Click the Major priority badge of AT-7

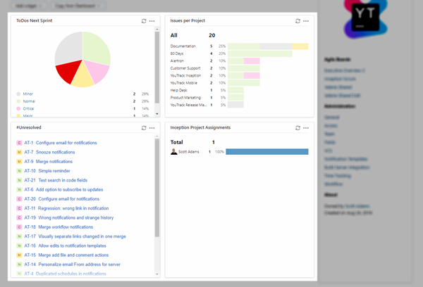19,153
